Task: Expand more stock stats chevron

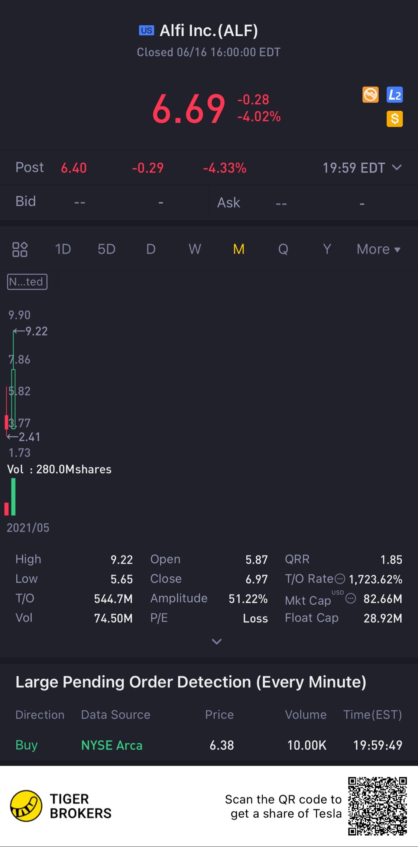Action: [217, 641]
